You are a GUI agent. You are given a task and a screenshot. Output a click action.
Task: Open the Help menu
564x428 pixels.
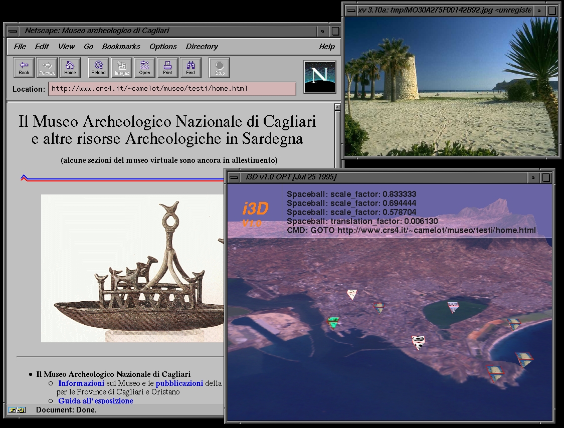[x=327, y=47]
